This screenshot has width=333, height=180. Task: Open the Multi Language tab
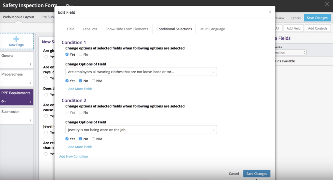(x=212, y=29)
